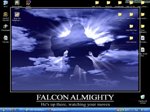Select the Venice fic folder

coord(108,4)
